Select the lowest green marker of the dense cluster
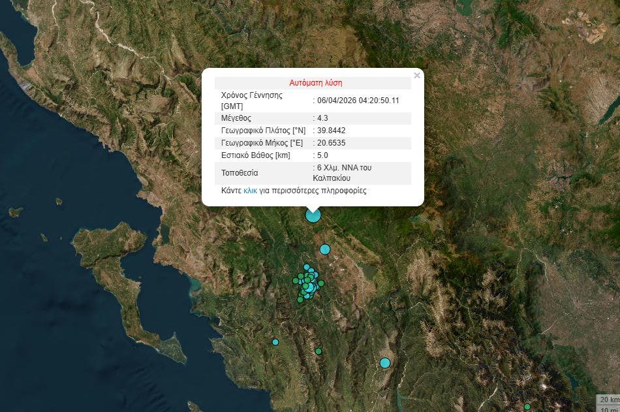 point(300,300)
